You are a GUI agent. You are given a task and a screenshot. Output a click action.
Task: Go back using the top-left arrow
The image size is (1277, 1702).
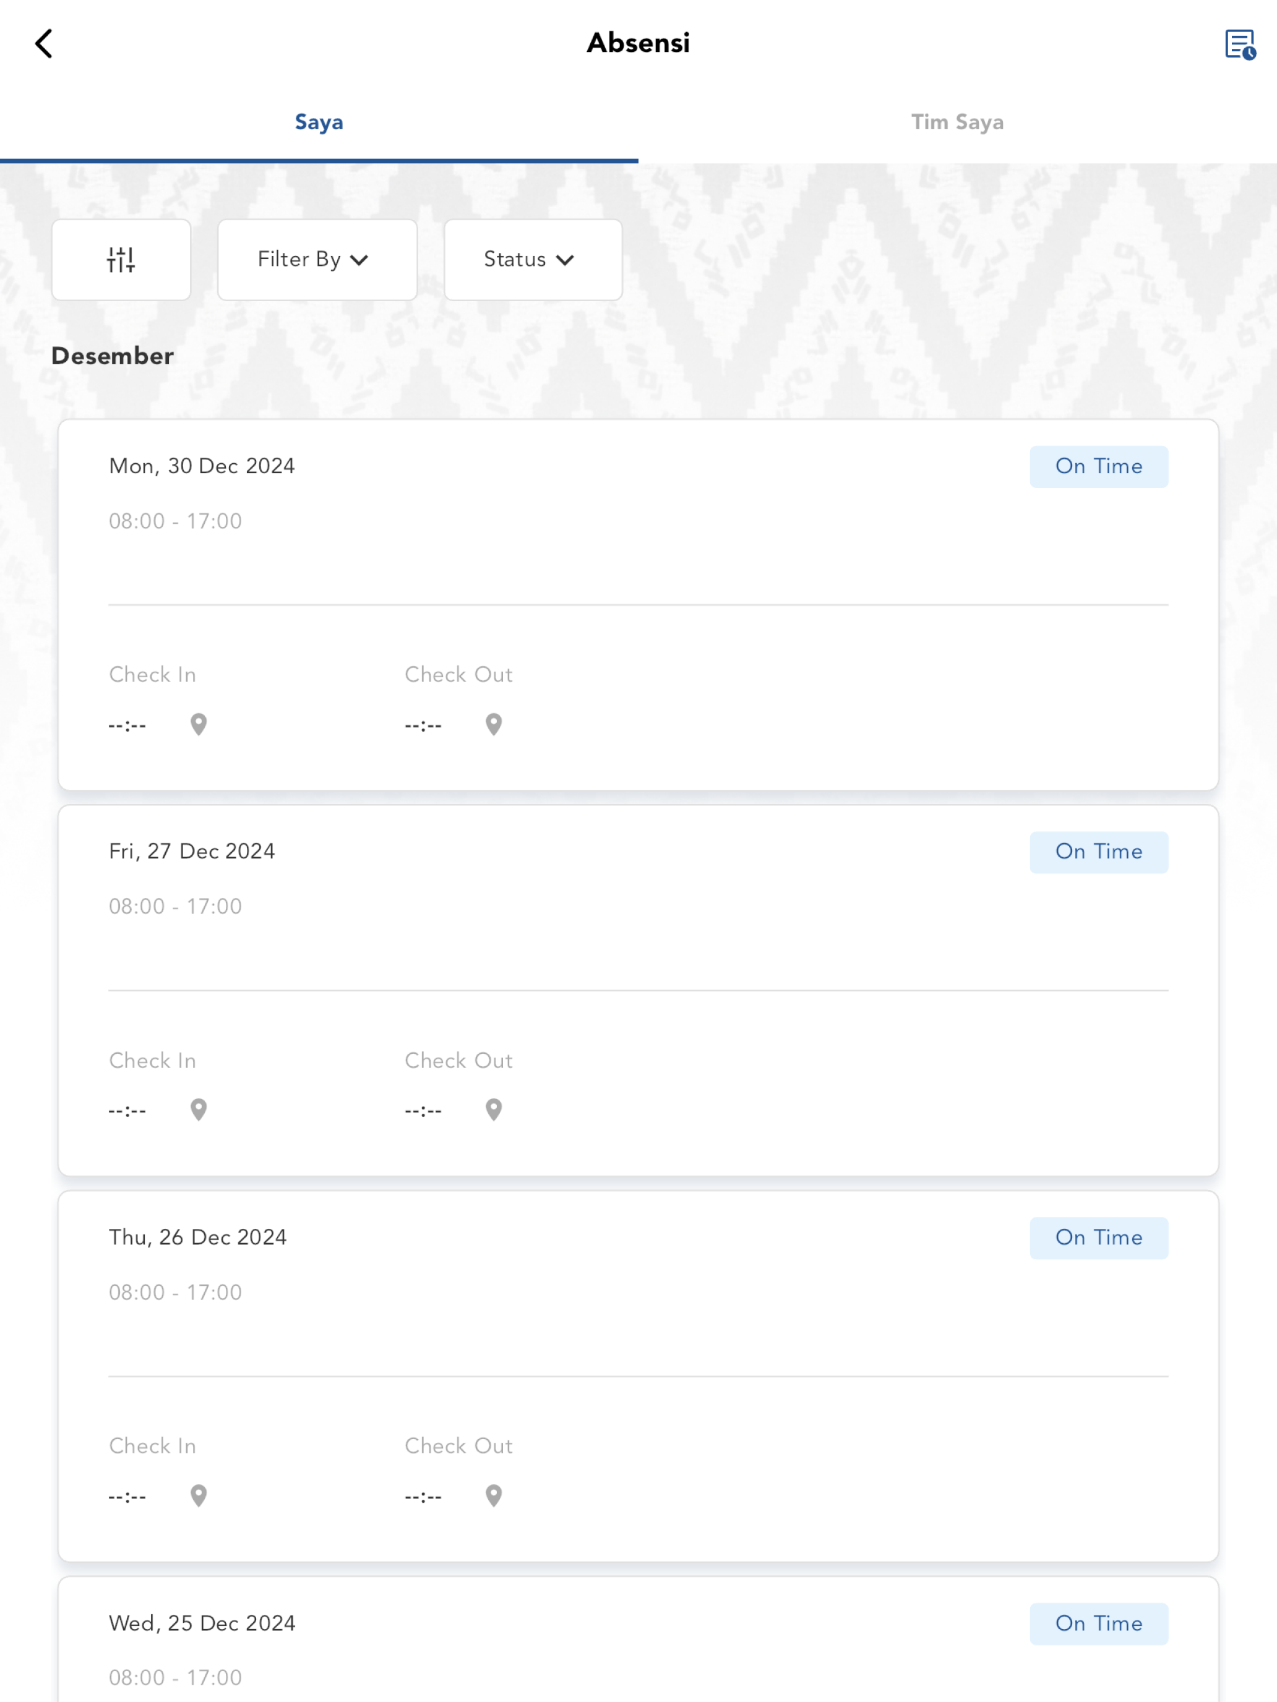coord(44,44)
